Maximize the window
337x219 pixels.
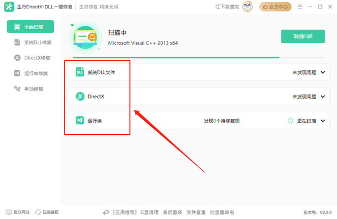(x=320, y=7)
